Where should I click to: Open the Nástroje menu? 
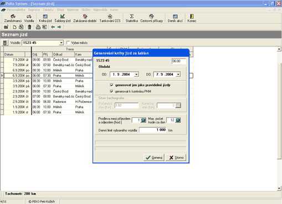click(x=73, y=10)
